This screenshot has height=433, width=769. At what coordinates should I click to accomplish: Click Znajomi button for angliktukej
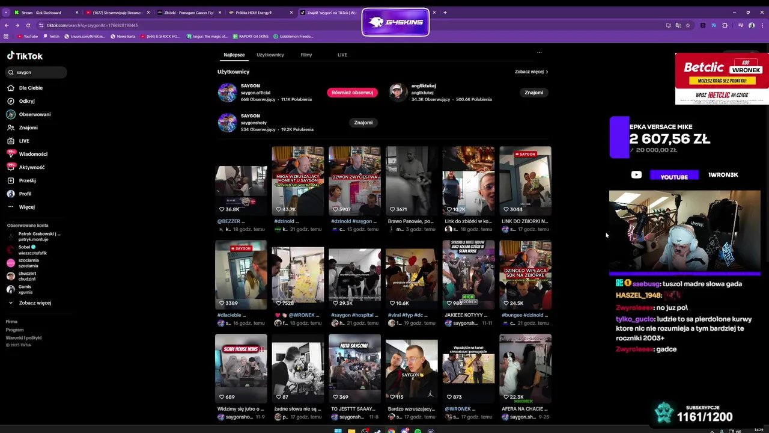[534, 93]
